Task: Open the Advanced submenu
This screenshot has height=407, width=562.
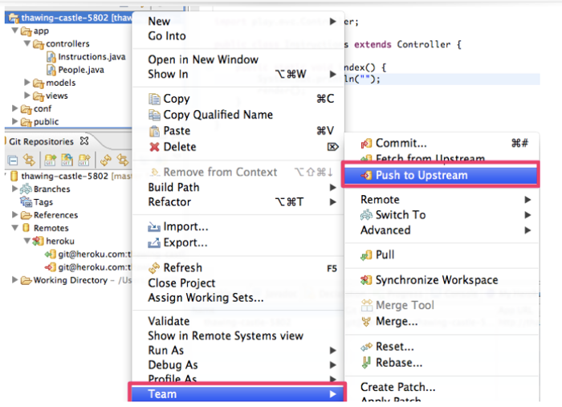Action: (x=442, y=230)
